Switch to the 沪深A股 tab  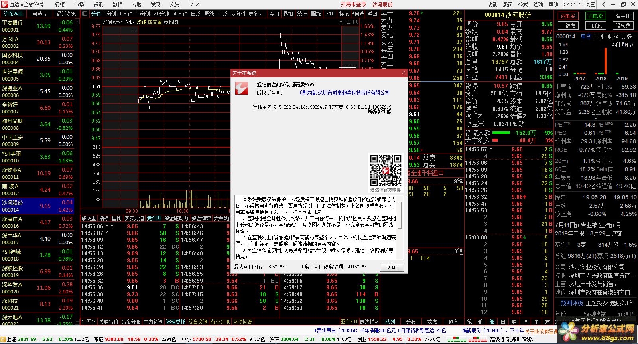pos(13,14)
